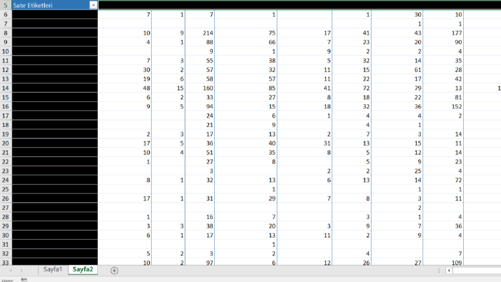The image size is (501, 282).
Task: Select cell with value 38 in row 11
Action: click(246, 61)
